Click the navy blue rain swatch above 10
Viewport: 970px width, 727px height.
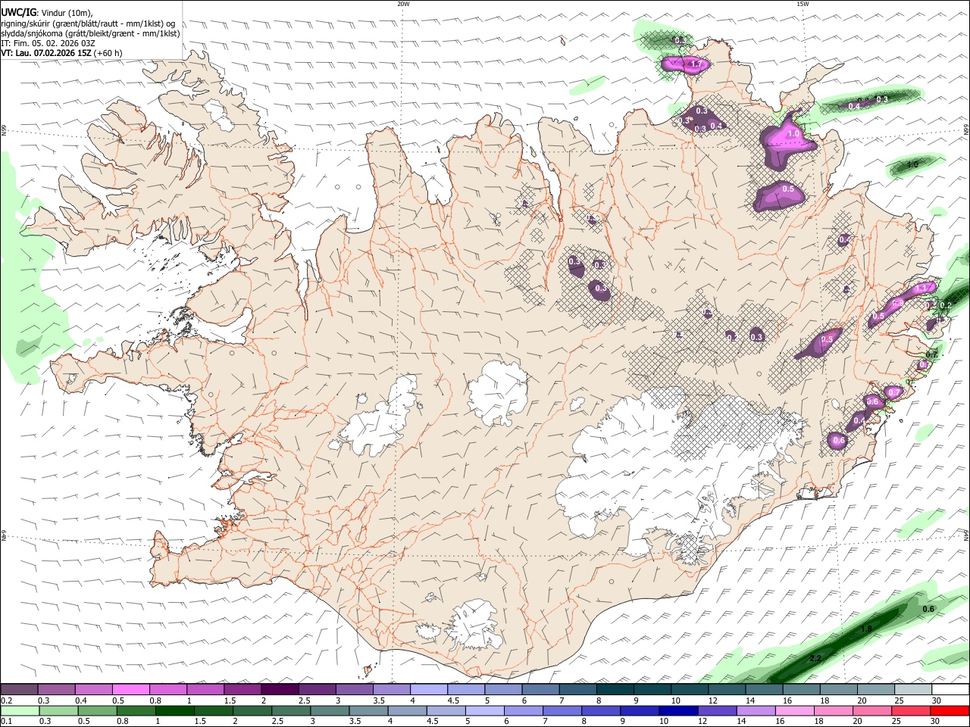(x=677, y=711)
